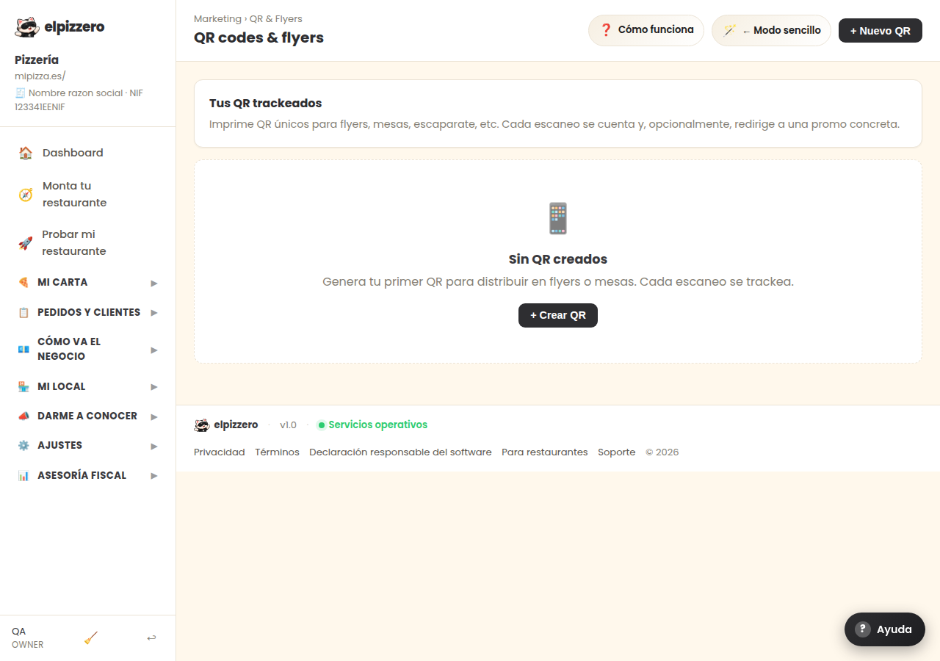The width and height of the screenshot is (940, 661).
Task: Switch to Modo sencillo
Action: 771,30
